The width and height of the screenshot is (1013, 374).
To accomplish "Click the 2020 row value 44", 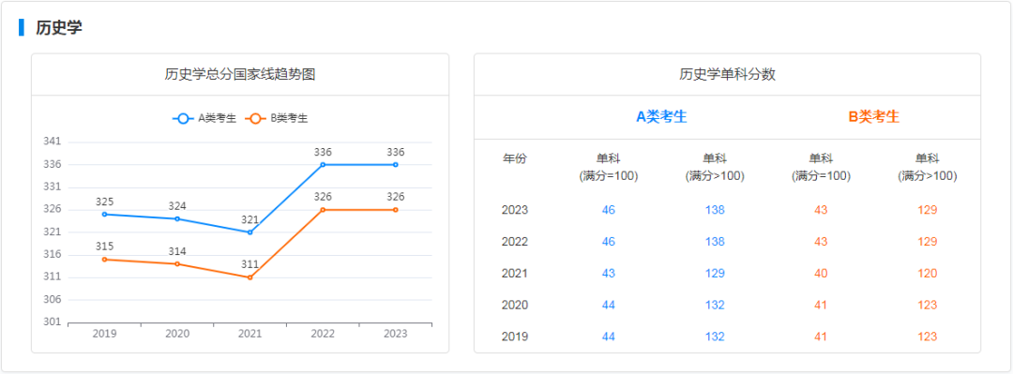I will (x=609, y=305).
